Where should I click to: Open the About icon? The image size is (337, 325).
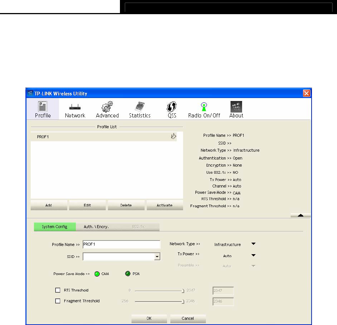(236, 107)
